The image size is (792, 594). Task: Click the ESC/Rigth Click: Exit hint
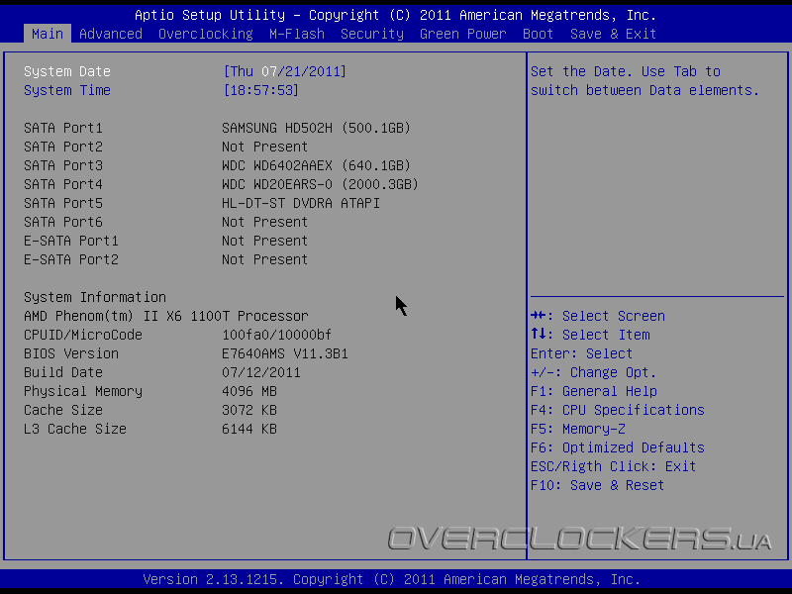(613, 466)
